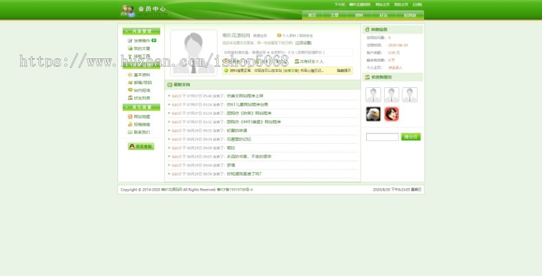Click the eagle avatar friend thumbnail

373,114
